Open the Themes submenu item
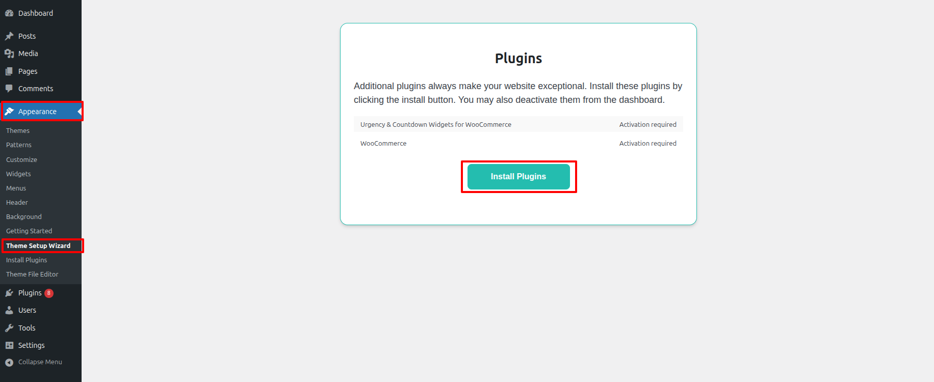934x382 pixels. pos(18,131)
